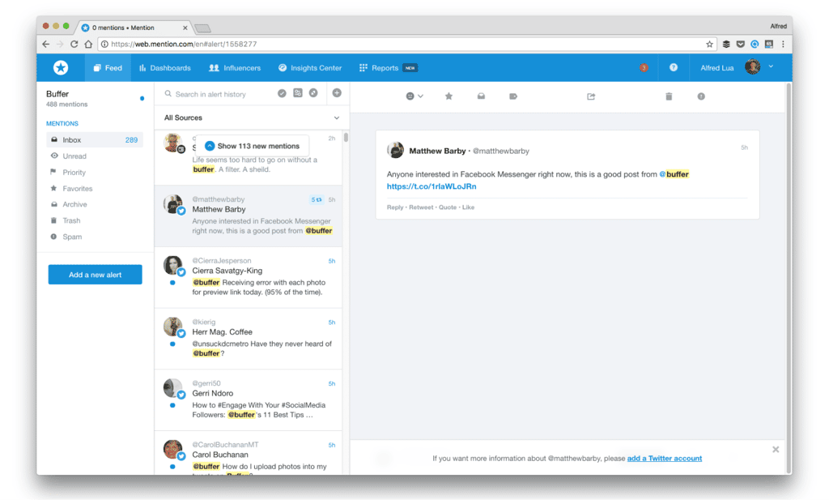Open Carol Buchanan mention
Image resolution: width=829 pixels, height=500 pixels.
click(x=249, y=454)
